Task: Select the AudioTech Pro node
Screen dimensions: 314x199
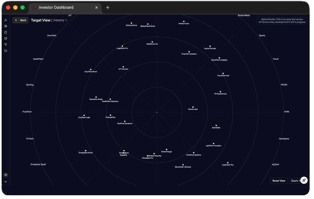Action: [228, 163]
